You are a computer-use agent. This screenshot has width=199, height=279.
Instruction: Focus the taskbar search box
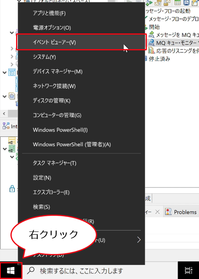pyautogui.click(x=100, y=271)
